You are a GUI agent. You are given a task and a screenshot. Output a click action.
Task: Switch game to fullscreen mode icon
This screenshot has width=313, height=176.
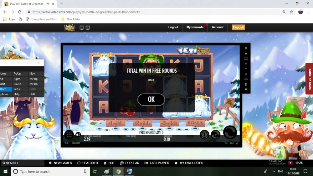pyautogui.click(x=246, y=59)
